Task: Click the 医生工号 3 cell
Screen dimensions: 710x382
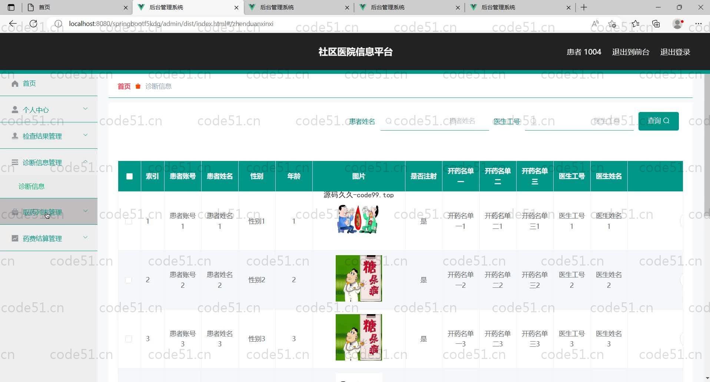Action: click(x=572, y=339)
